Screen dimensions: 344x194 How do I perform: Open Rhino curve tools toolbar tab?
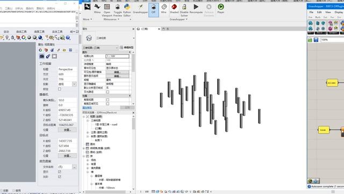point(21,32)
